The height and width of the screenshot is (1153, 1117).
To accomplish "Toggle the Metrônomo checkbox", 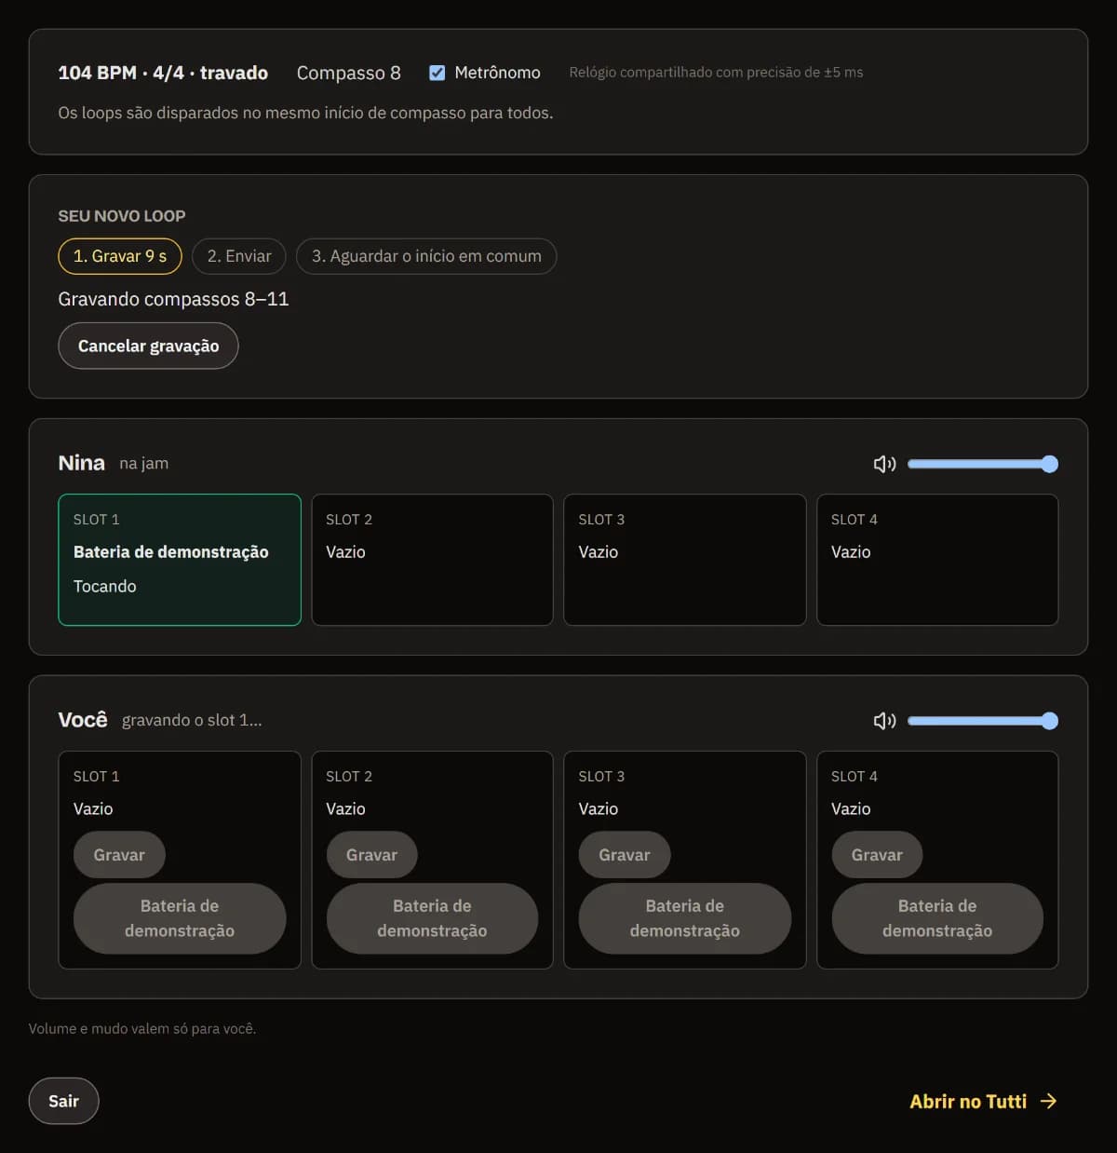I will (x=437, y=73).
